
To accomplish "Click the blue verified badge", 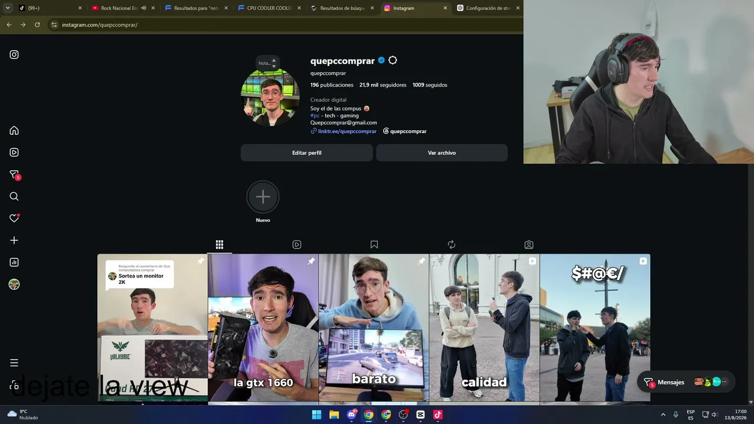I will tap(381, 61).
